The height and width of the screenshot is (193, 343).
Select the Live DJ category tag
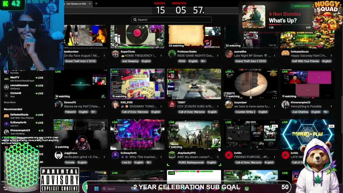(x=126, y=162)
